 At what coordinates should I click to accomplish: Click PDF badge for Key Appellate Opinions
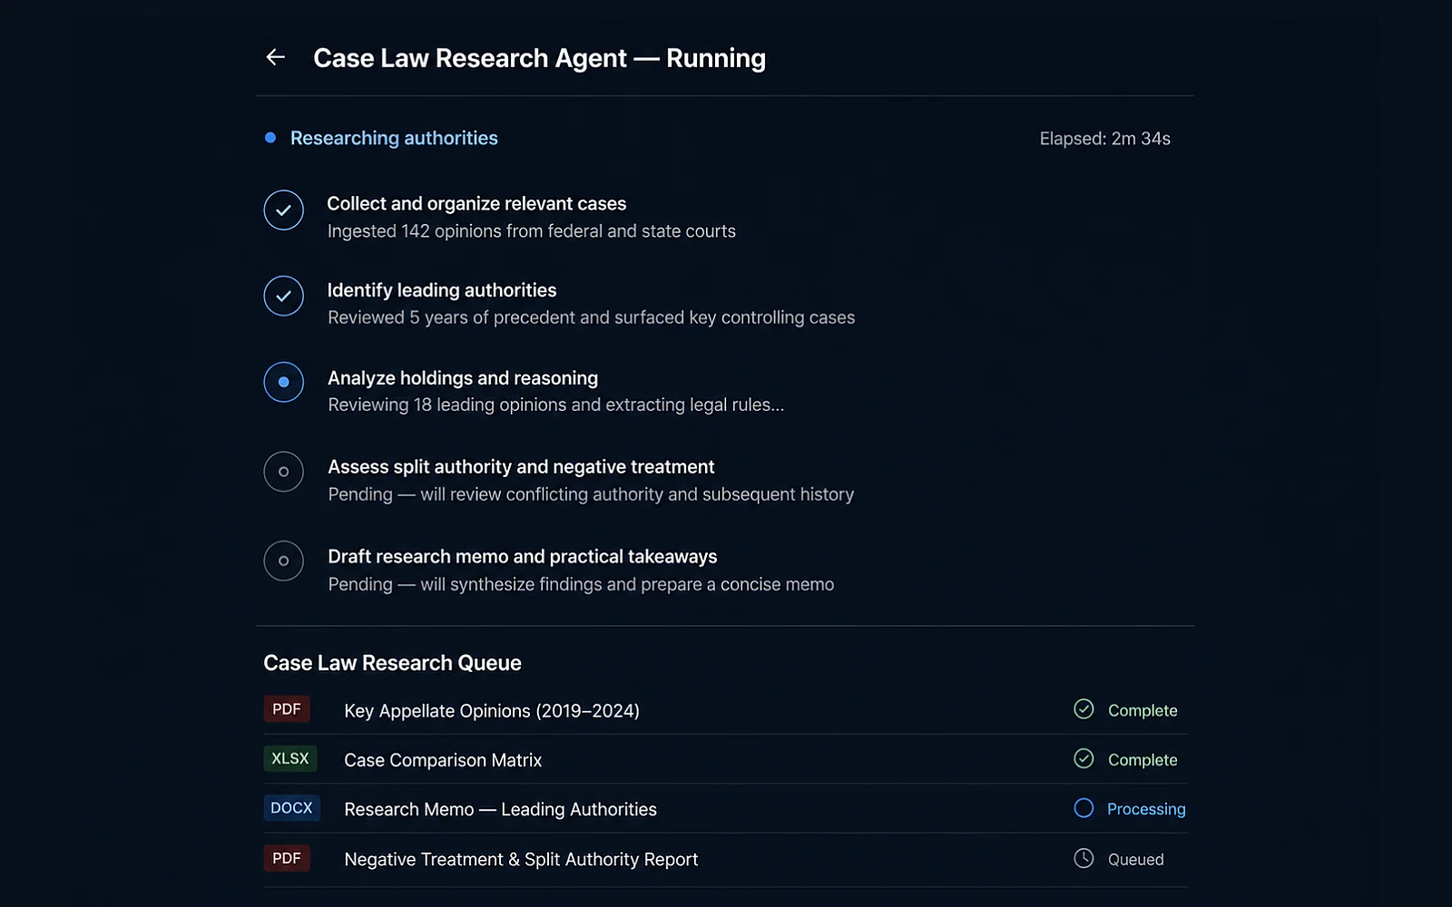click(287, 709)
